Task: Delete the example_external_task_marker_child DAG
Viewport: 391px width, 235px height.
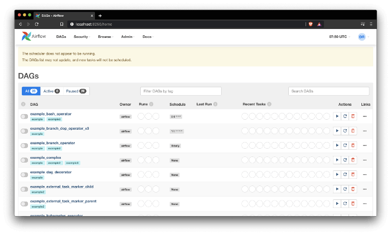Action: (x=353, y=189)
